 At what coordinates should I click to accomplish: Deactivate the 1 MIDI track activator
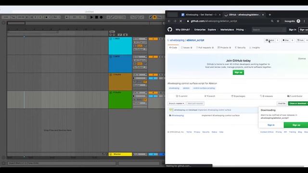(153, 39)
